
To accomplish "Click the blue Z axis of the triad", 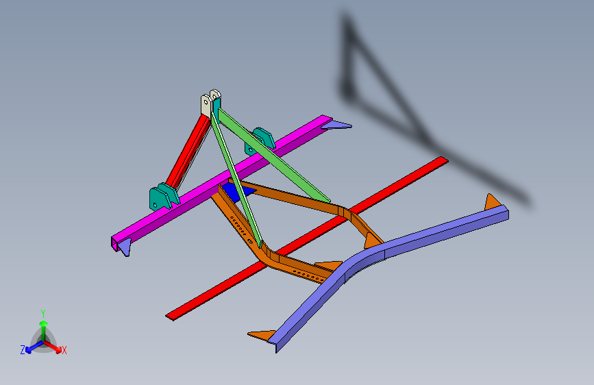I will (x=34, y=347).
